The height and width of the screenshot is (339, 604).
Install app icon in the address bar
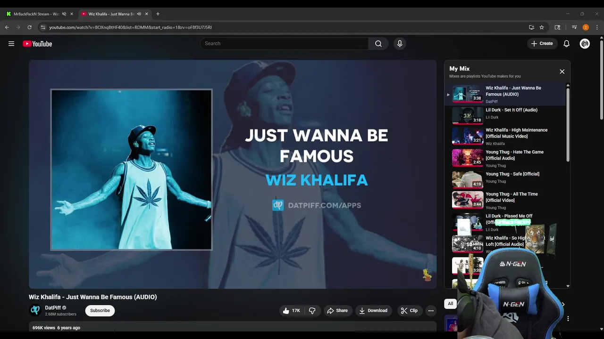(531, 27)
